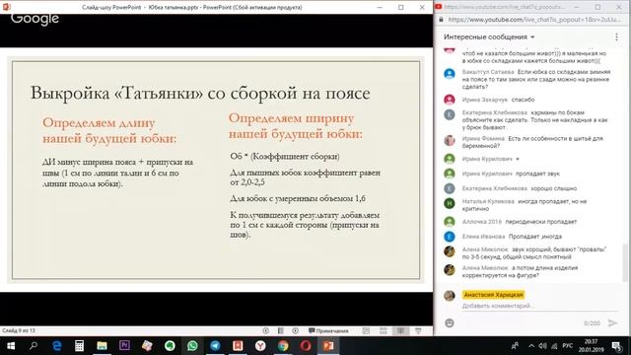This screenshot has width=631, height=355.
Task: Show hidden tray icons chevron
Action: (x=531, y=346)
